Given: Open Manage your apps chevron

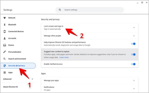Looking at the screenshot, I should click(134, 81).
